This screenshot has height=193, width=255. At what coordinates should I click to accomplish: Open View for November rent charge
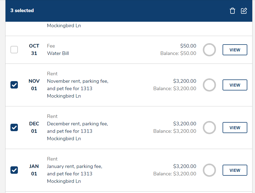(x=235, y=85)
